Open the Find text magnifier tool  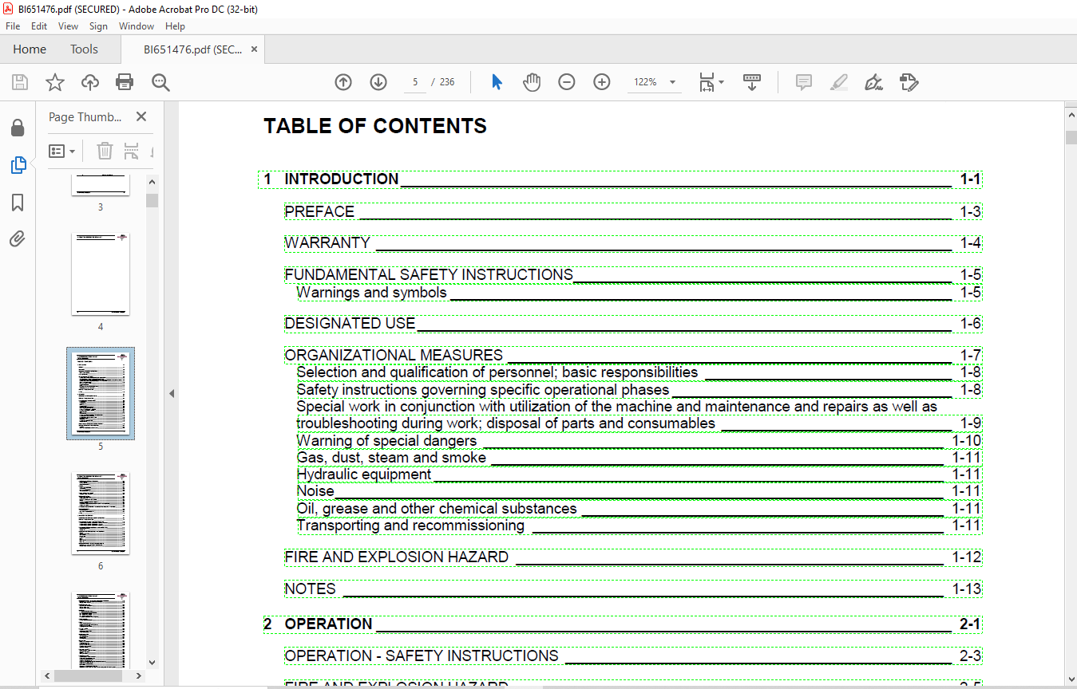[160, 82]
